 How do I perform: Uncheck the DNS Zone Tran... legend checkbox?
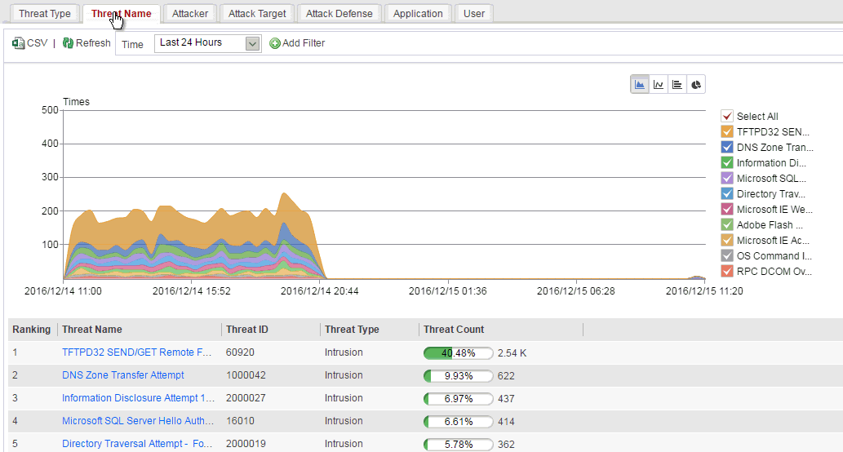[727, 147]
